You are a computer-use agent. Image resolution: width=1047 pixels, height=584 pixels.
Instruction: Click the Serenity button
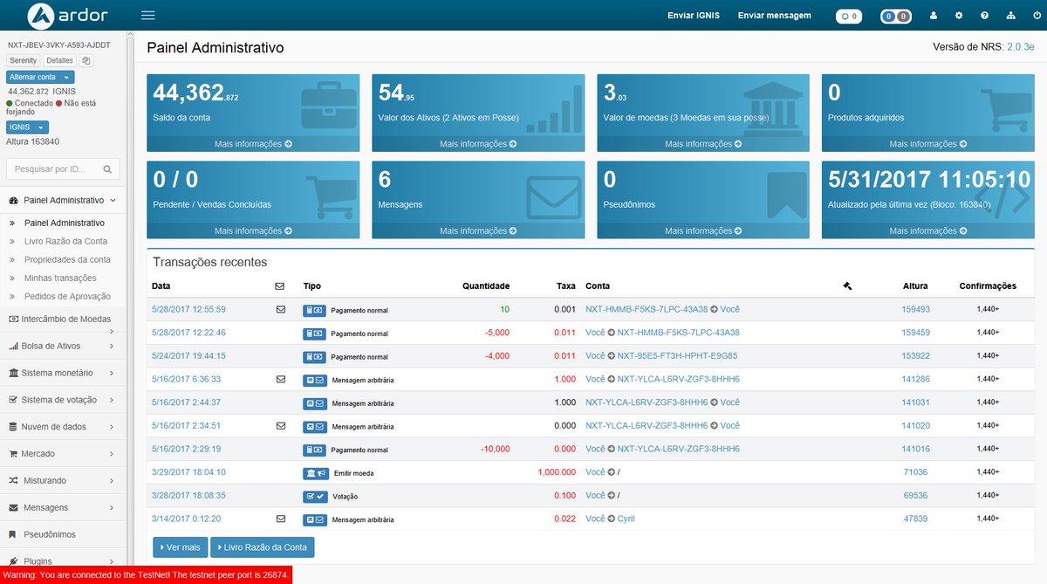coord(23,61)
